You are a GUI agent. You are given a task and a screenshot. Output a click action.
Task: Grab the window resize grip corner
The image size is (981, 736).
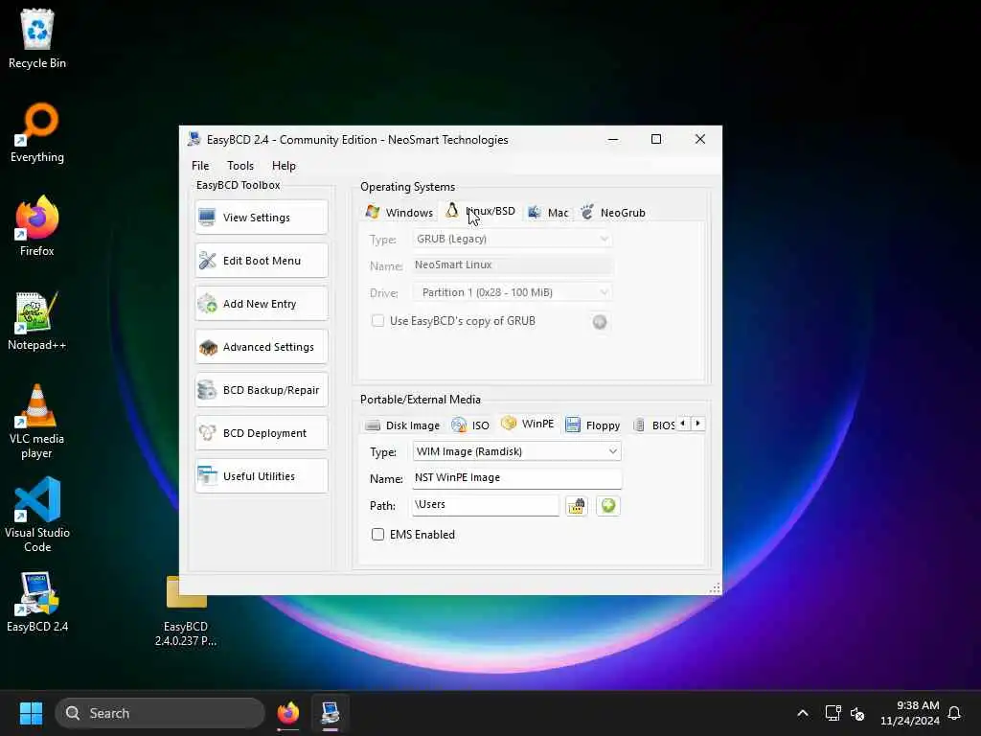click(715, 587)
